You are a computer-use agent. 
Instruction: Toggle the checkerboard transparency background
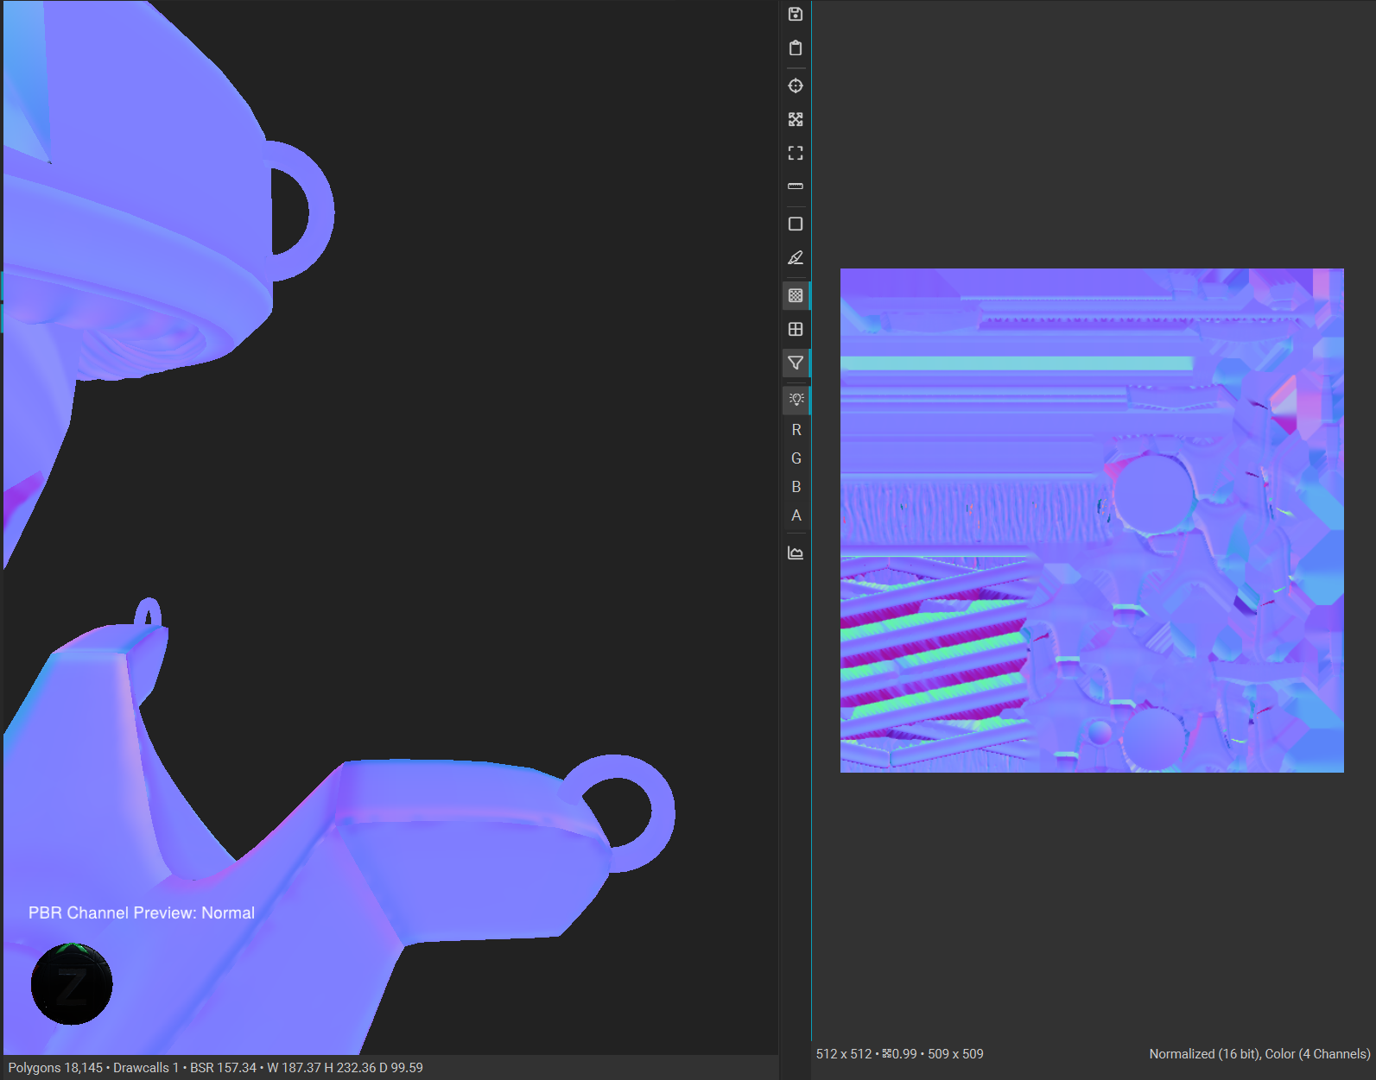coord(796,295)
